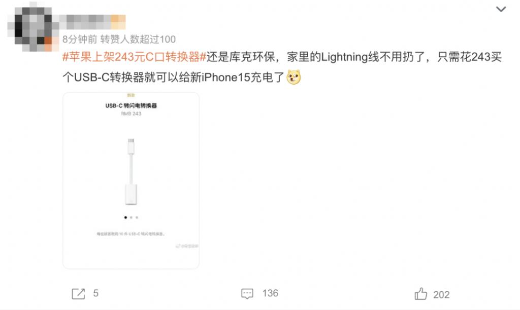Click the comment count 136
Viewport: 520px width, 310px height.
click(270, 293)
